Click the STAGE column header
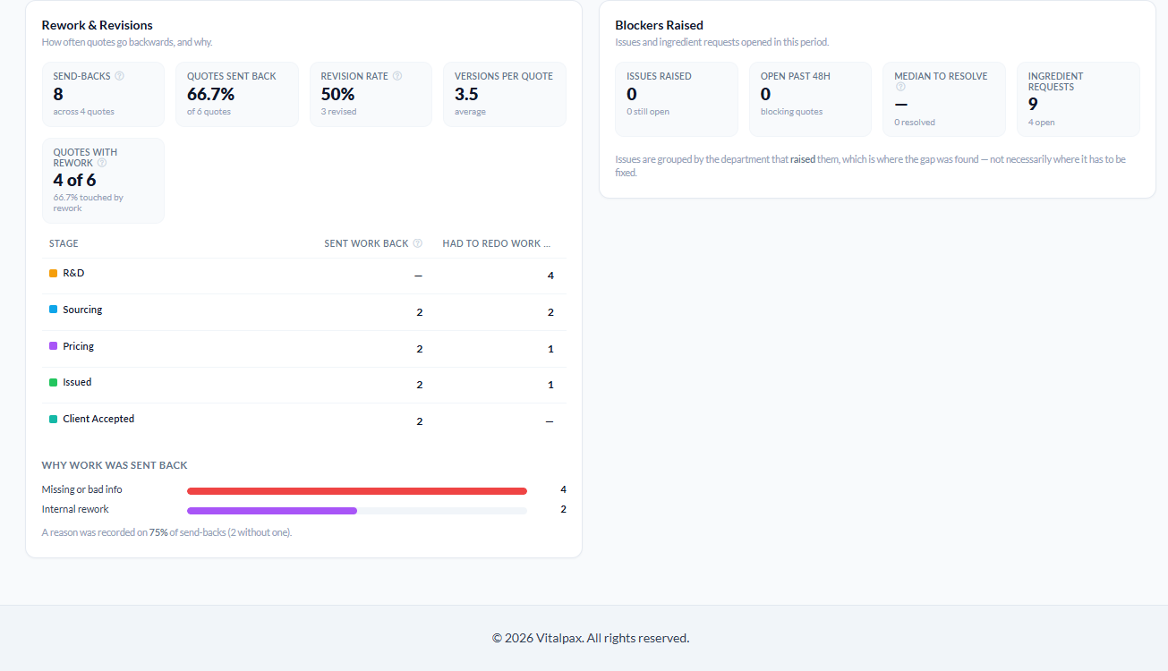 click(64, 243)
